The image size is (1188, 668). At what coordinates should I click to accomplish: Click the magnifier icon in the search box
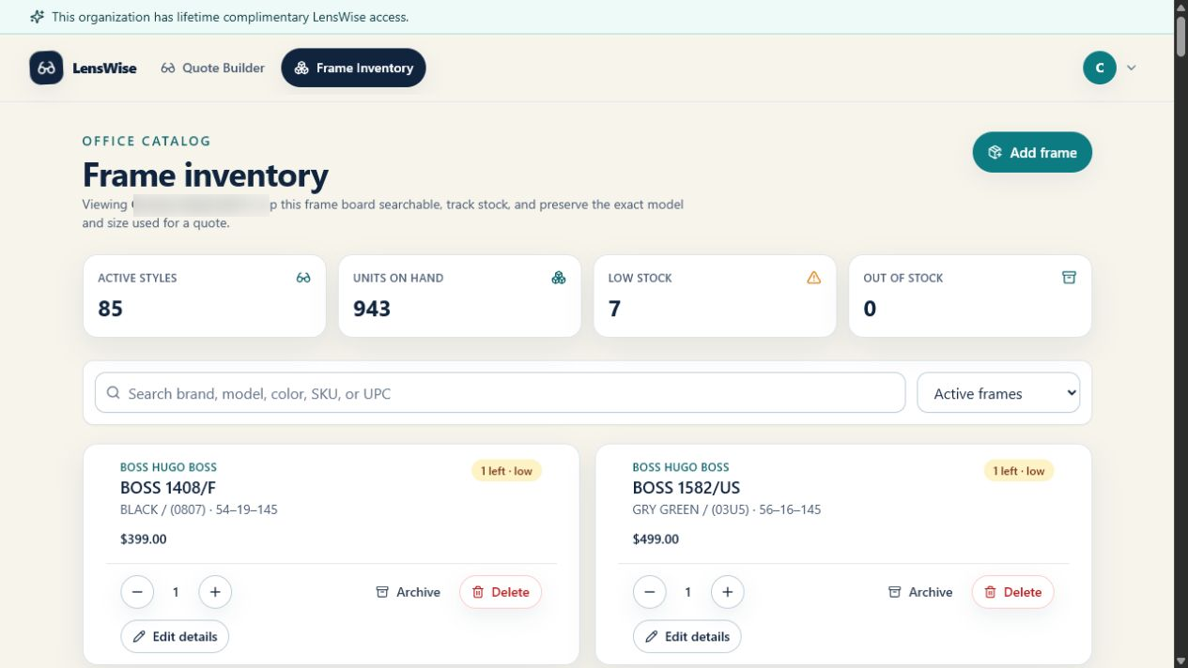[114, 393]
